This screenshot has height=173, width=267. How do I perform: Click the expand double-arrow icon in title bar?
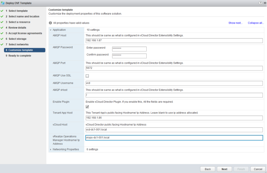point(265,3)
